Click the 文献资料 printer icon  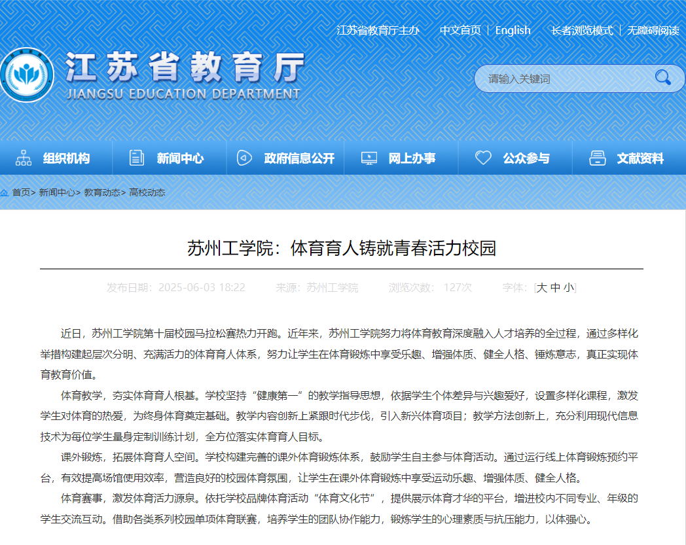(x=597, y=158)
